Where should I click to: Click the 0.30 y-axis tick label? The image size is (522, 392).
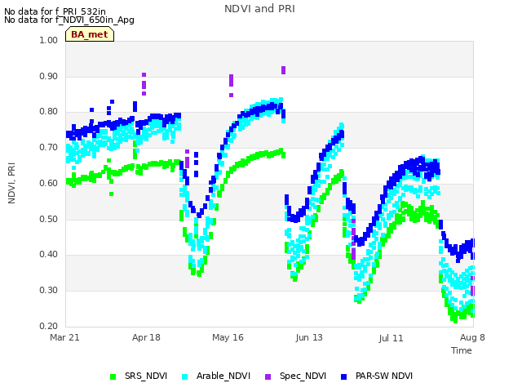pyautogui.click(x=49, y=291)
